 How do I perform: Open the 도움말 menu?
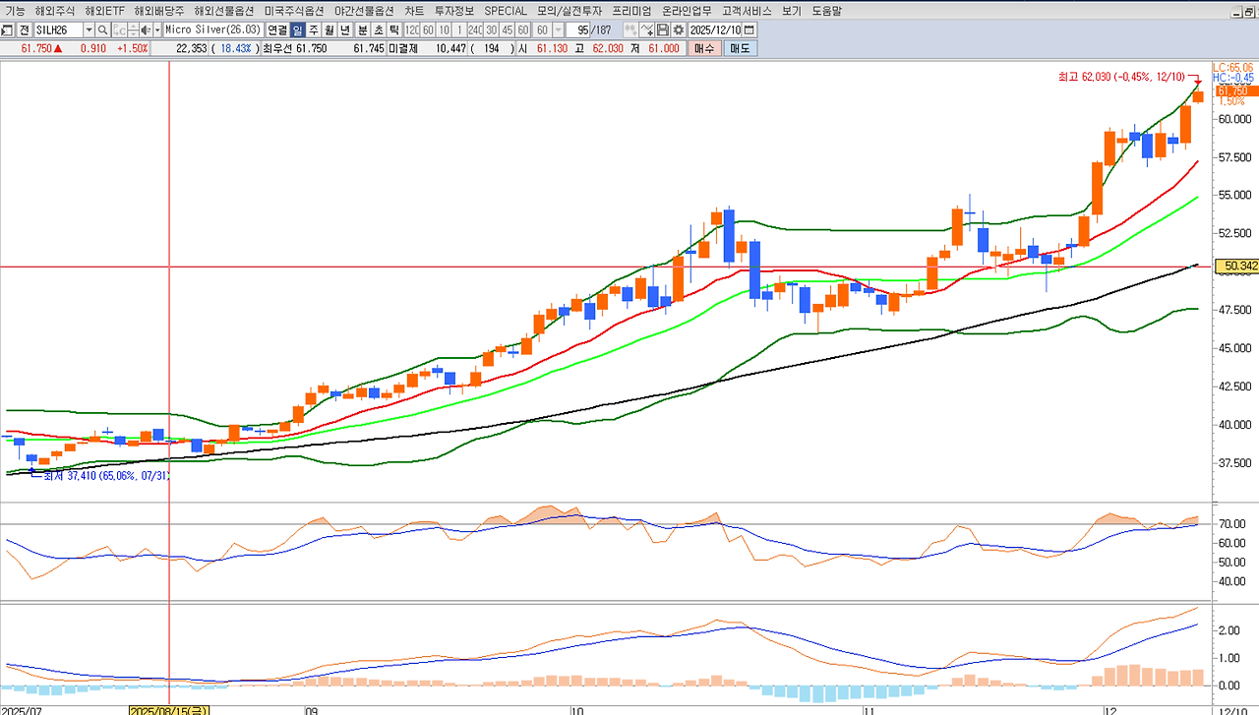(827, 11)
